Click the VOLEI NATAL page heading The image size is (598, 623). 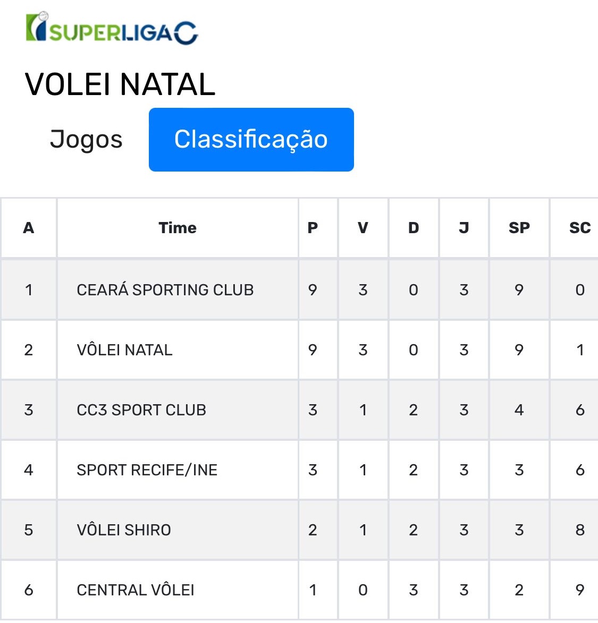tap(120, 84)
